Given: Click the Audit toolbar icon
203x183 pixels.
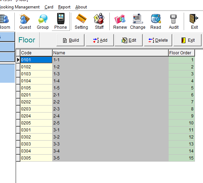Looking at the screenshot, I should point(174,21).
